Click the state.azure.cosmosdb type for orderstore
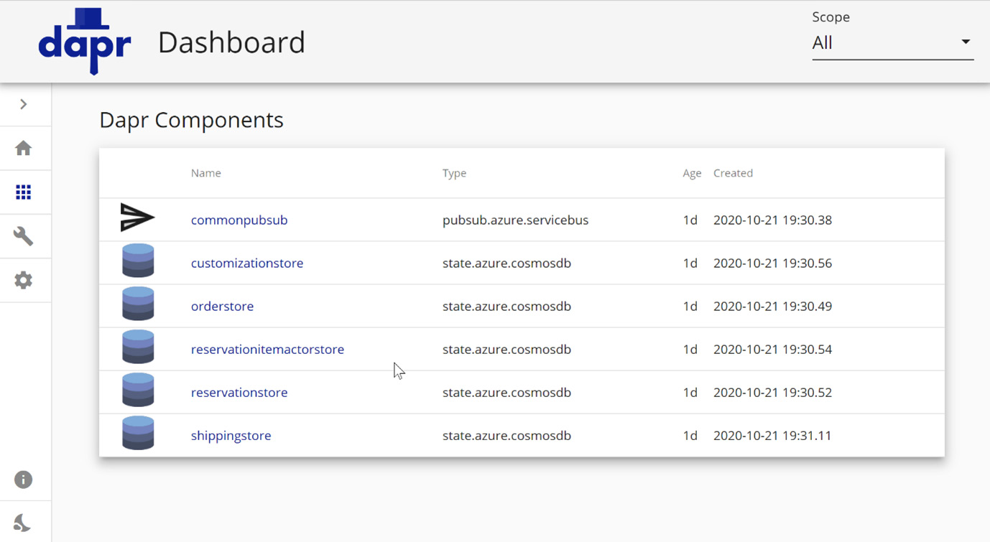 tap(506, 306)
